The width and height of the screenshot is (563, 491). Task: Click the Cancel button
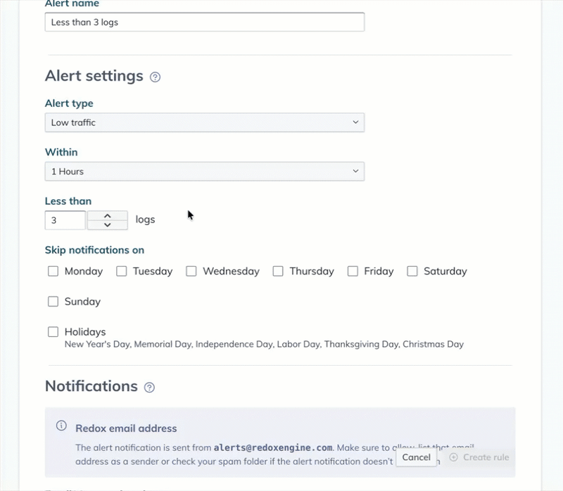point(416,457)
